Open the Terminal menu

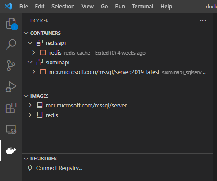pos(143,7)
